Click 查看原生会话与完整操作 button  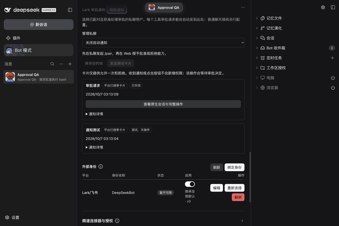coord(163,104)
